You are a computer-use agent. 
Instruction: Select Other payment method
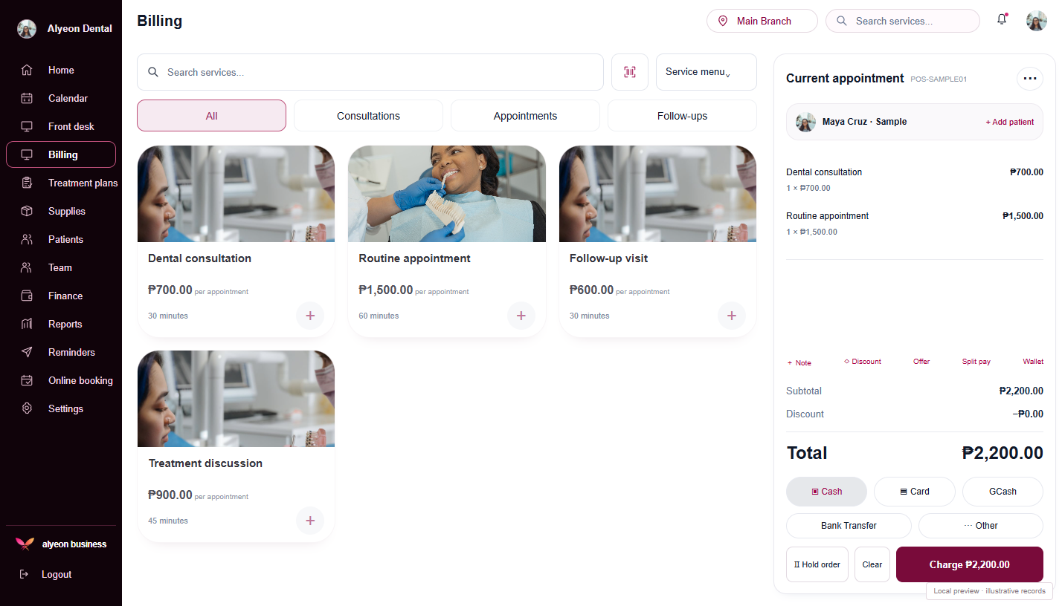pos(981,526)
